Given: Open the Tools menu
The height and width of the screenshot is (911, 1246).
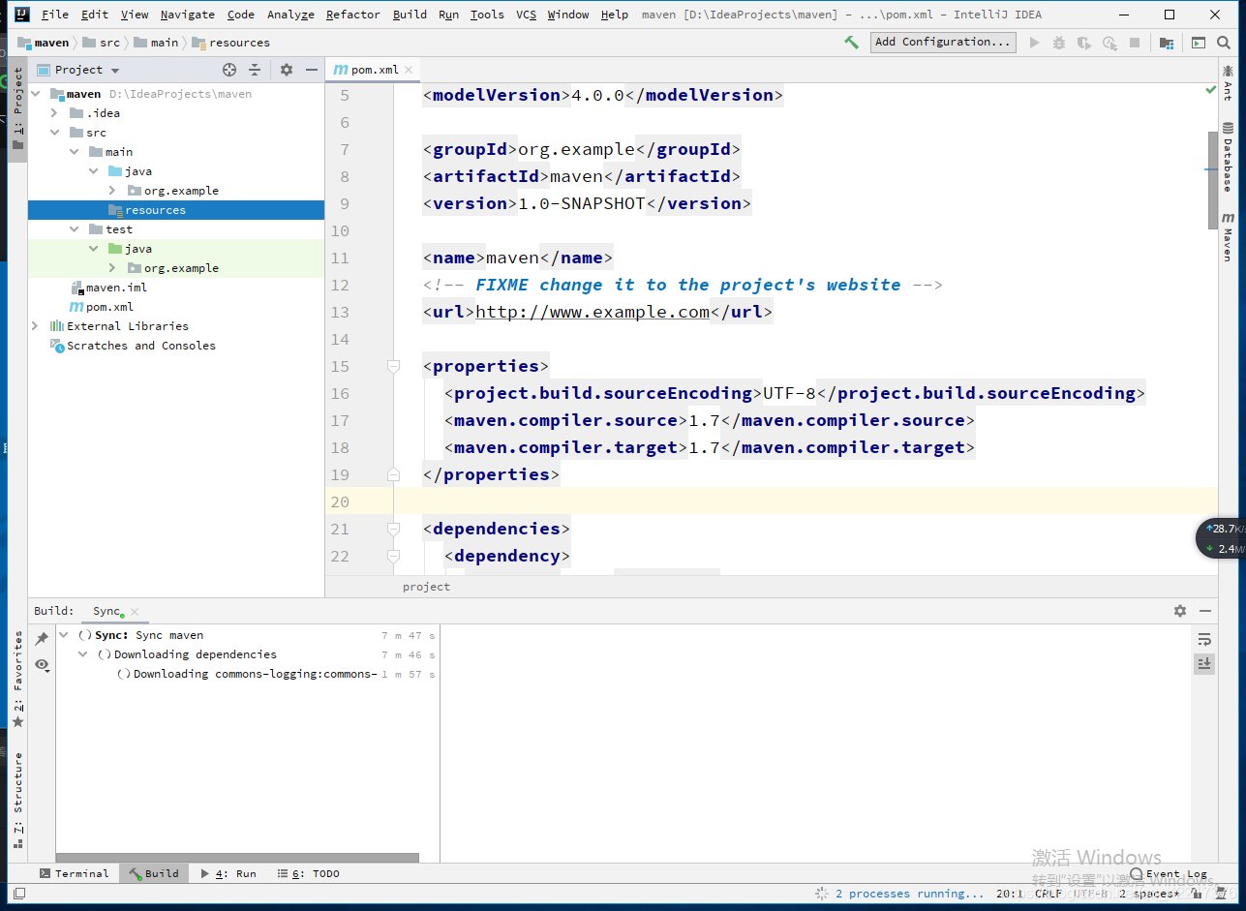Looking at the screenshot, I should (x=487, y=15).
